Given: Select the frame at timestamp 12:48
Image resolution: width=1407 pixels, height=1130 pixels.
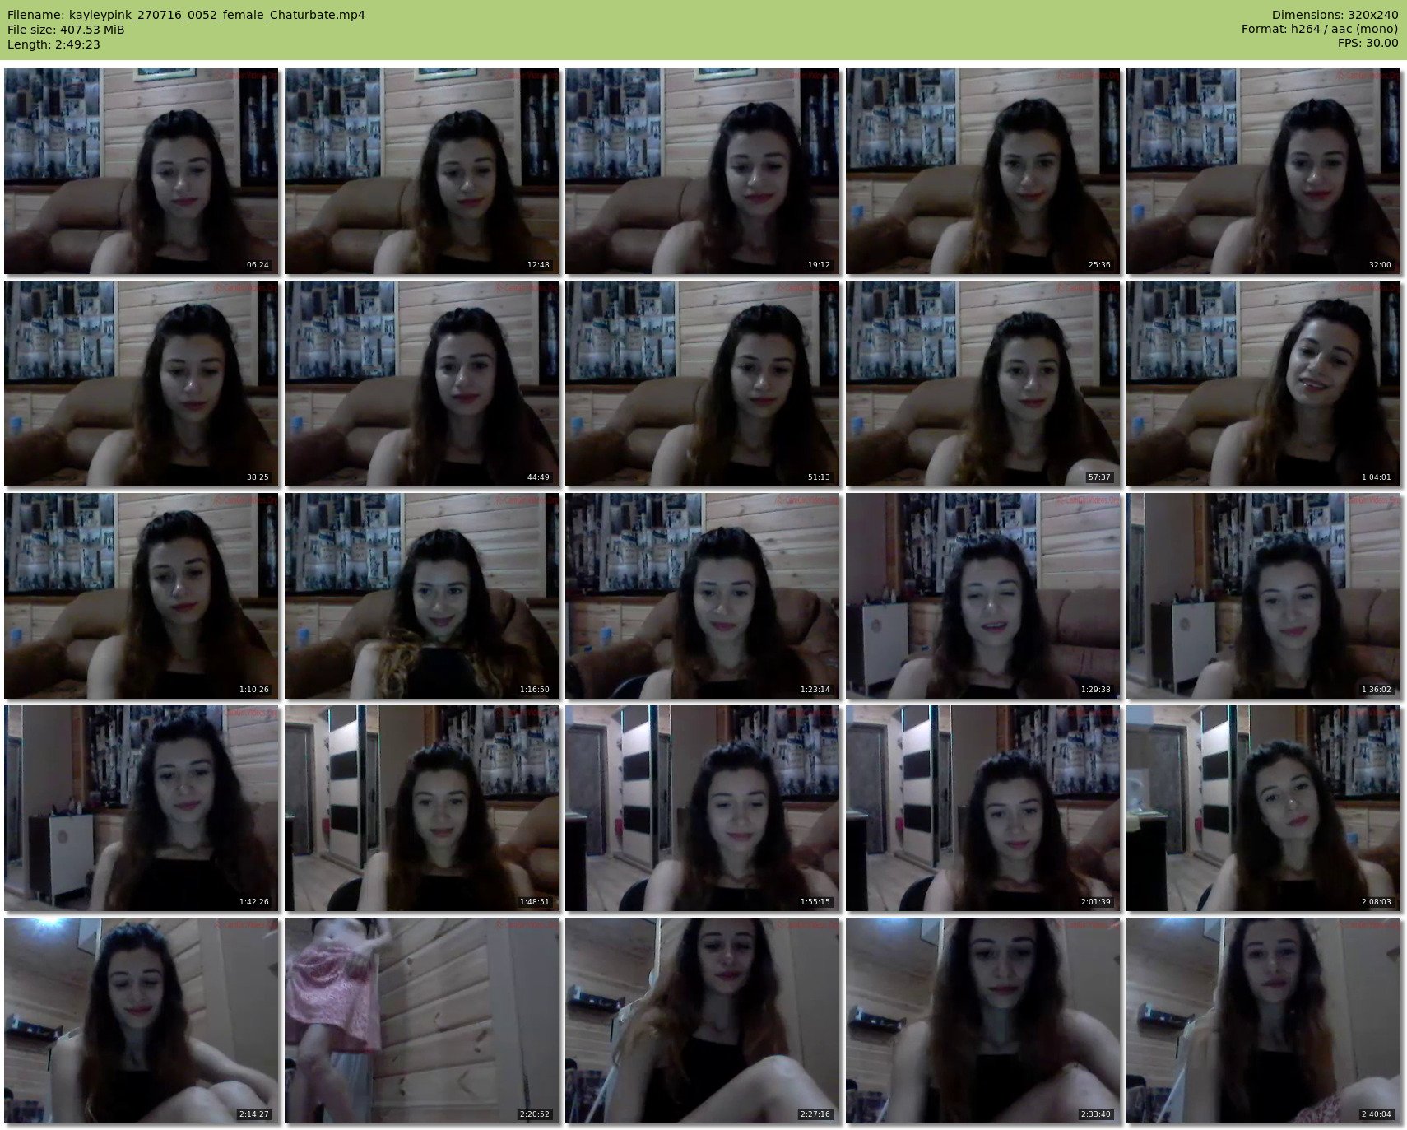Looking at the screenshot, I should click(x=422, y=171).
